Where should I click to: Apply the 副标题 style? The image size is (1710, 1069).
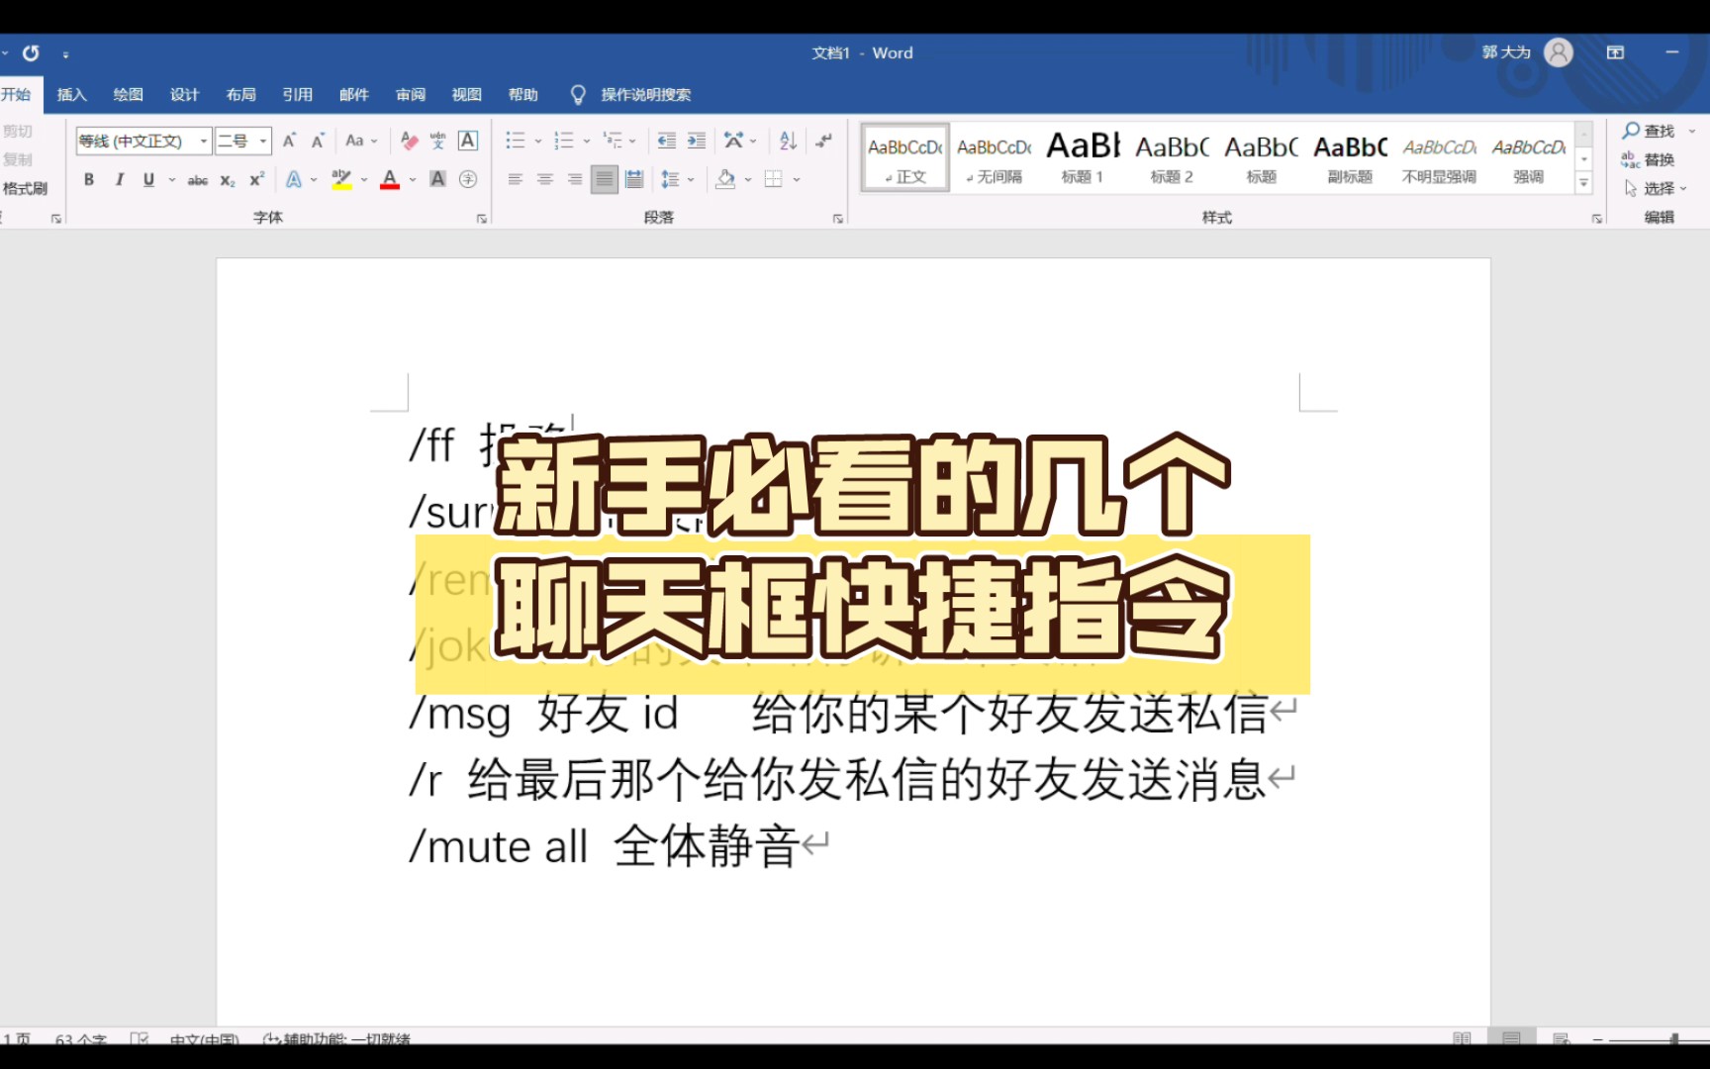click(x=1350, y=157)
